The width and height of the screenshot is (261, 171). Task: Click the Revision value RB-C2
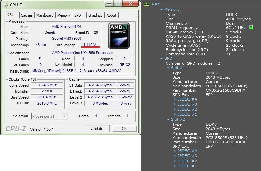(125, 65)
